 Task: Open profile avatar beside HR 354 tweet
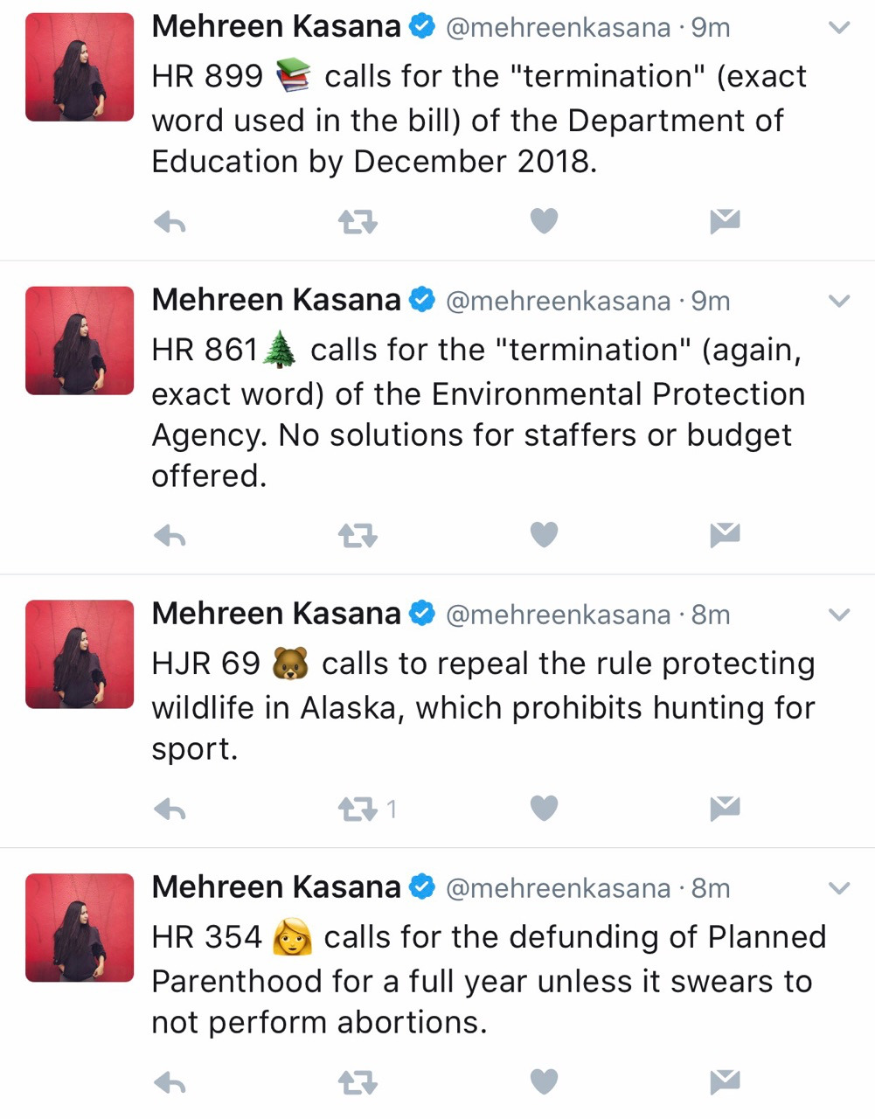tap(80, 928)
